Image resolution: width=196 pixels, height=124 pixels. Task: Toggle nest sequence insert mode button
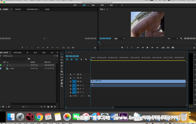coord(67,60)
